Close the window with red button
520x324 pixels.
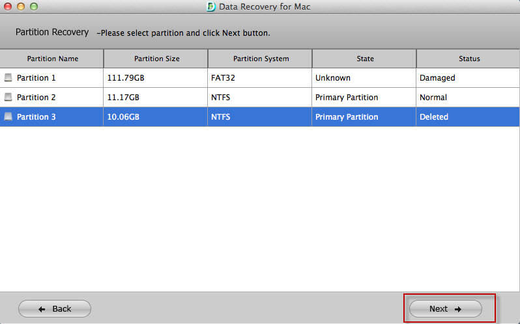tap(8, 7)
